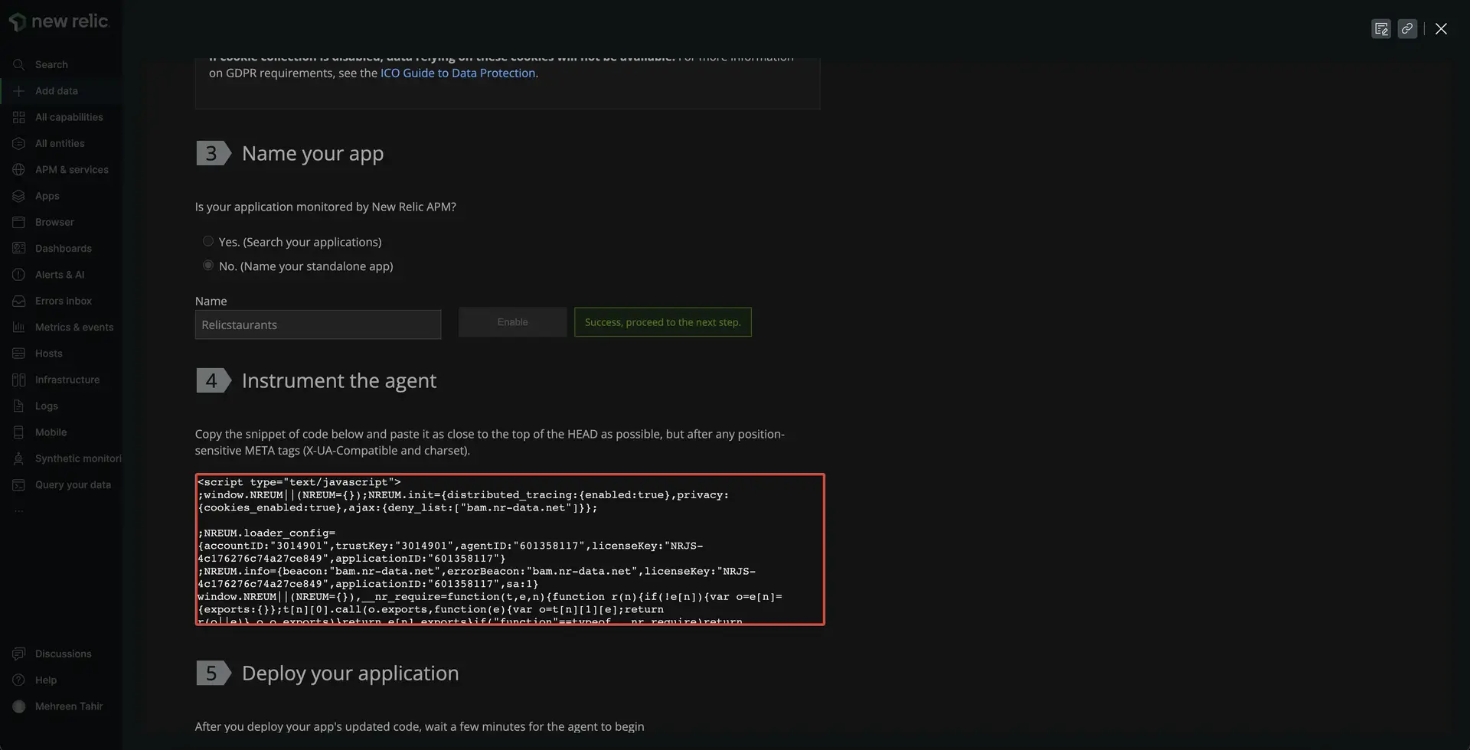
Task: Click the Apps layers icon
Action: click(x=18, y=196)
